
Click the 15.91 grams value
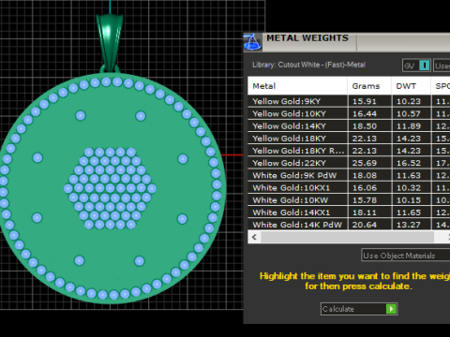click(365, 101)
